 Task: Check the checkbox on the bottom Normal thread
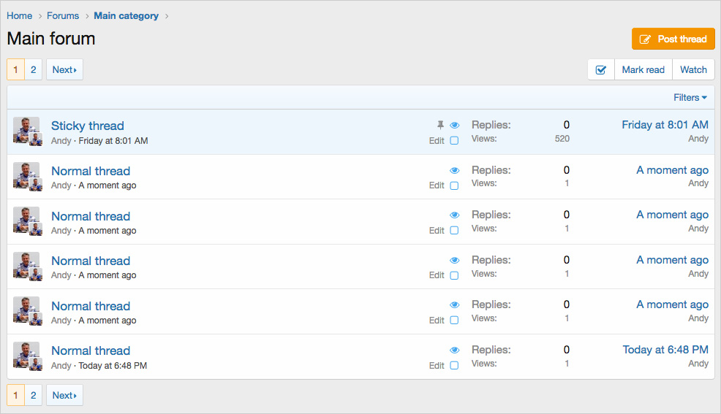(454, 365)
